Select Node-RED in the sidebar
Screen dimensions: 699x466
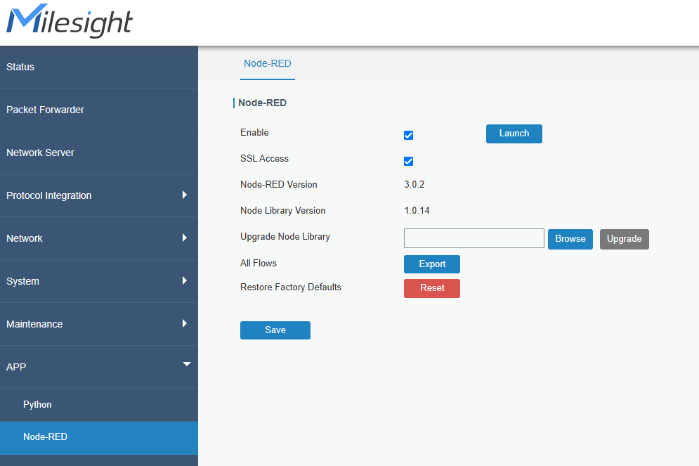coord(45,437)
